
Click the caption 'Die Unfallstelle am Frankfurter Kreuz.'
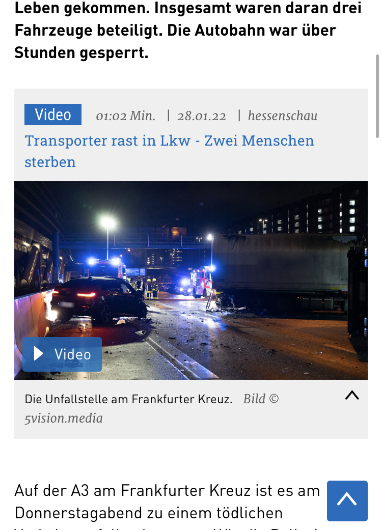128,399
